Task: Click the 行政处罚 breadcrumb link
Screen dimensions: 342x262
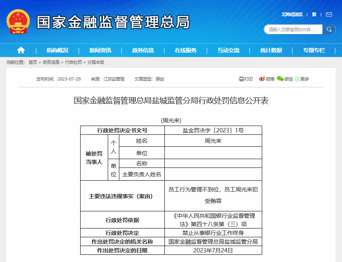Action: pyautogui.click(x=73, y=62)
